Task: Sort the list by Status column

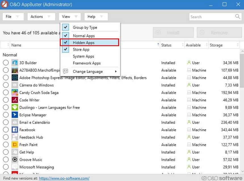Action: pos(172,45)
